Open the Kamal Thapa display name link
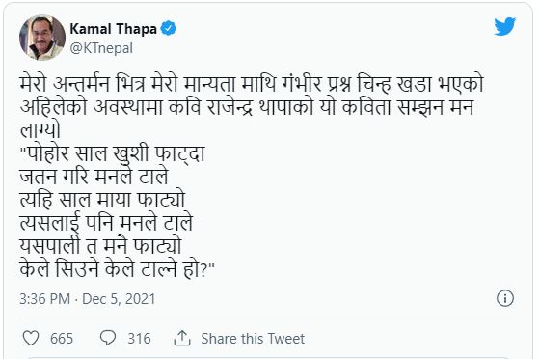 point(114,29)
